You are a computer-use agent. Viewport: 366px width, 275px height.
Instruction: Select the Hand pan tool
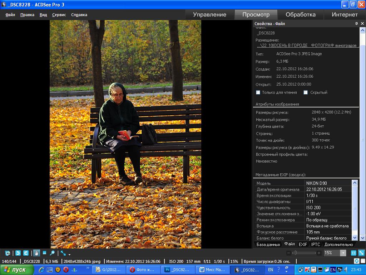[36, 253]
